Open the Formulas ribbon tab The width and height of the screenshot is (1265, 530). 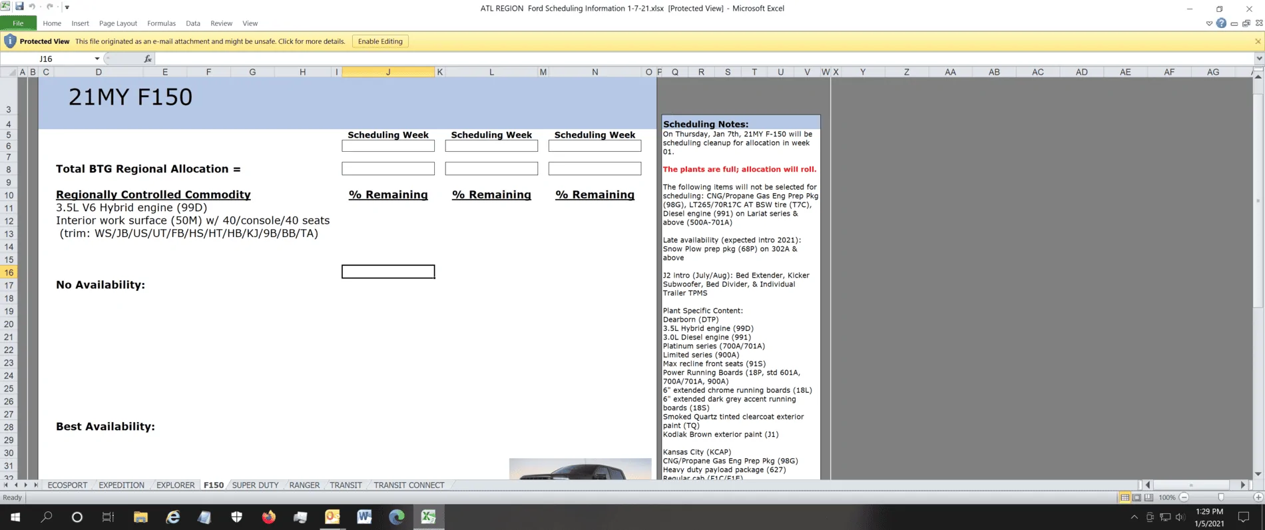(x=161, y=23)
